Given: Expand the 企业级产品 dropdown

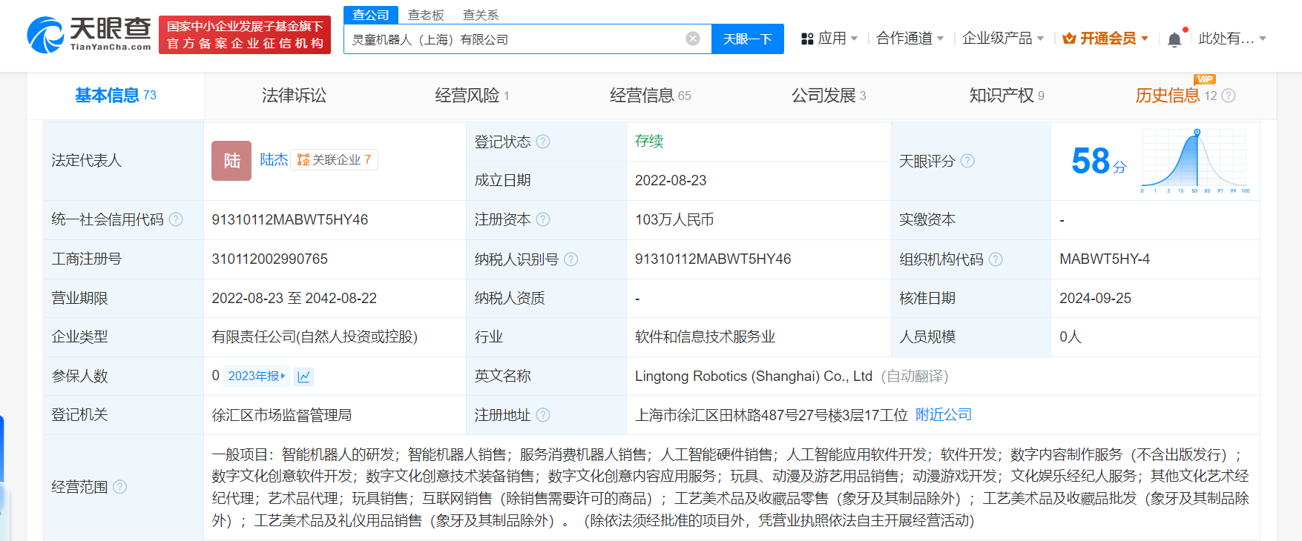Looking at the screenshot, I should (1003, 38).
